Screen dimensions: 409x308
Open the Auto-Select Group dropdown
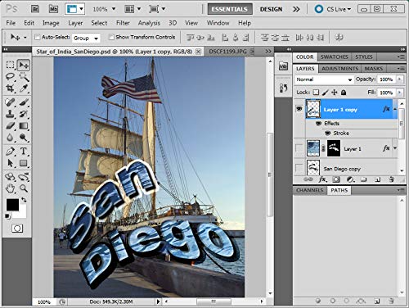tap(86, 38)
